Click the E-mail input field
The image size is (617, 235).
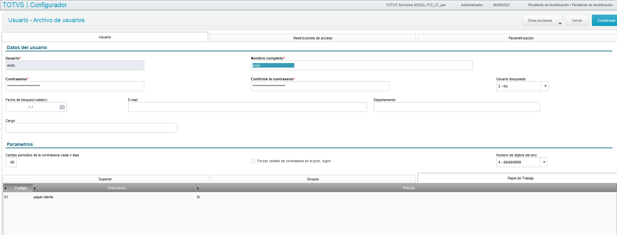click(247, 107)
